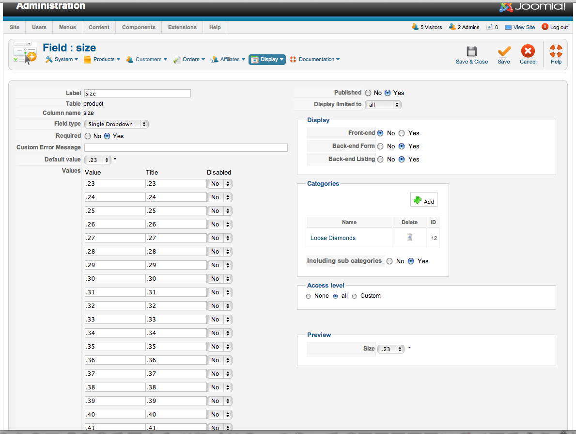This screenshot has height=434, width=576.
Task: Click the View Site monitor icon
Action: click(508, 27)
